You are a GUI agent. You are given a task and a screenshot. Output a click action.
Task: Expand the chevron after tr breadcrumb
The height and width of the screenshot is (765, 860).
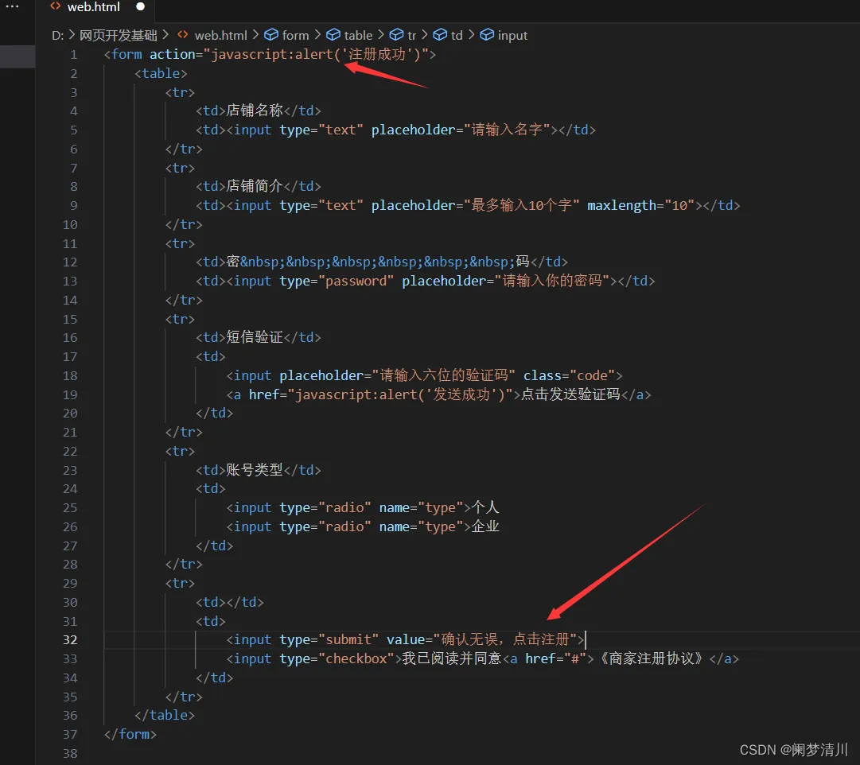tap(425, 36)
